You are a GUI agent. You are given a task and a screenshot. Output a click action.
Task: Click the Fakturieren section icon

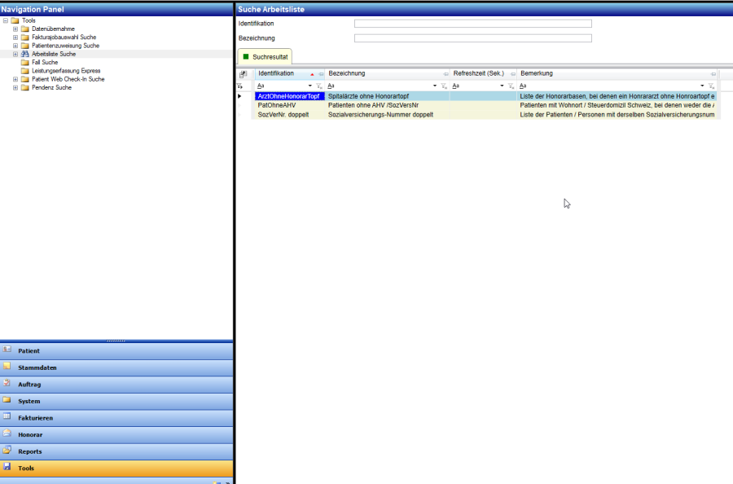coord(7,416)
